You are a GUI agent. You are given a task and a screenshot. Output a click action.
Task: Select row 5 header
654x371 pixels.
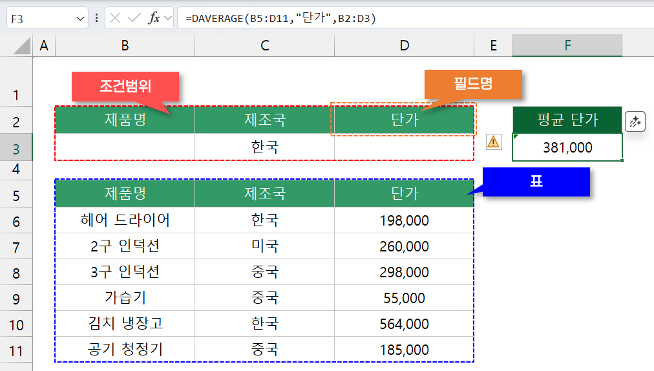click(17, 195)
